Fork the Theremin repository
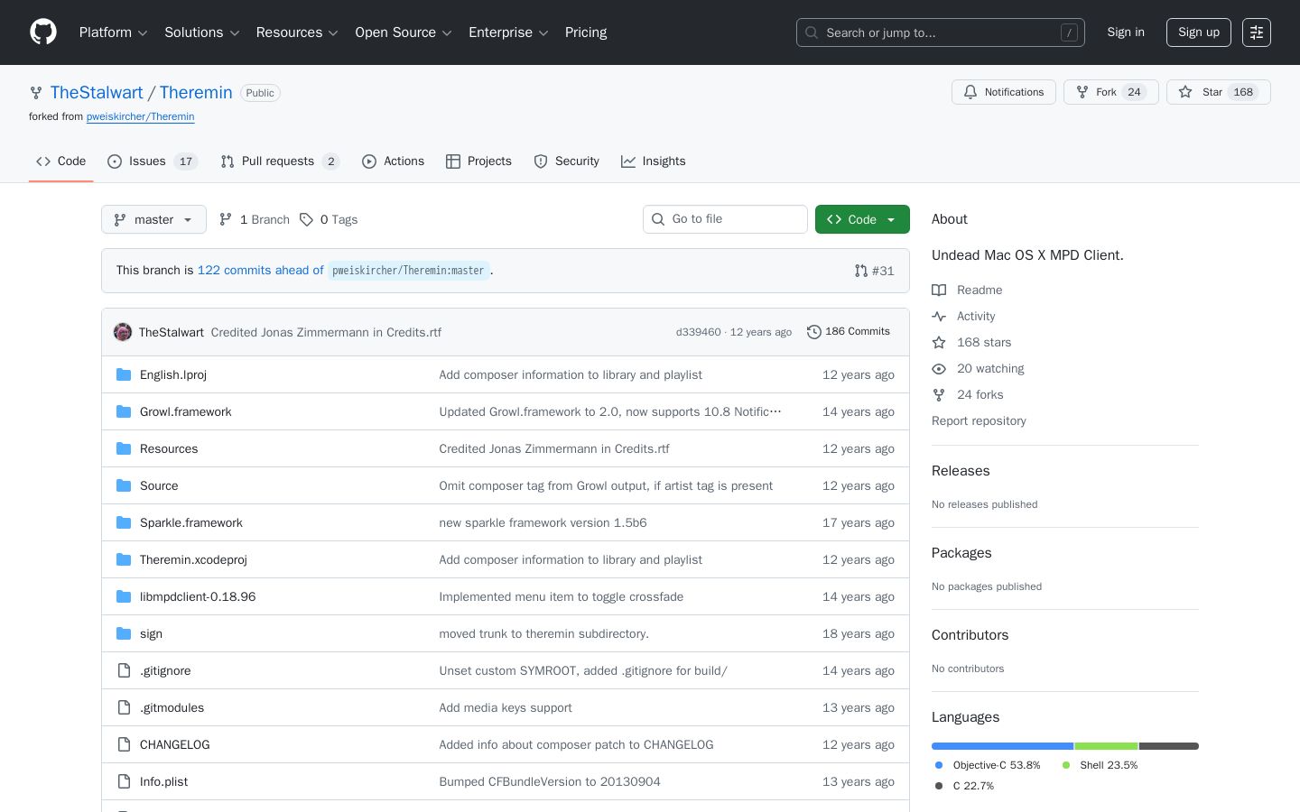The width and height of the screenshot is (1300, 812). click(x=1110, y=92)
